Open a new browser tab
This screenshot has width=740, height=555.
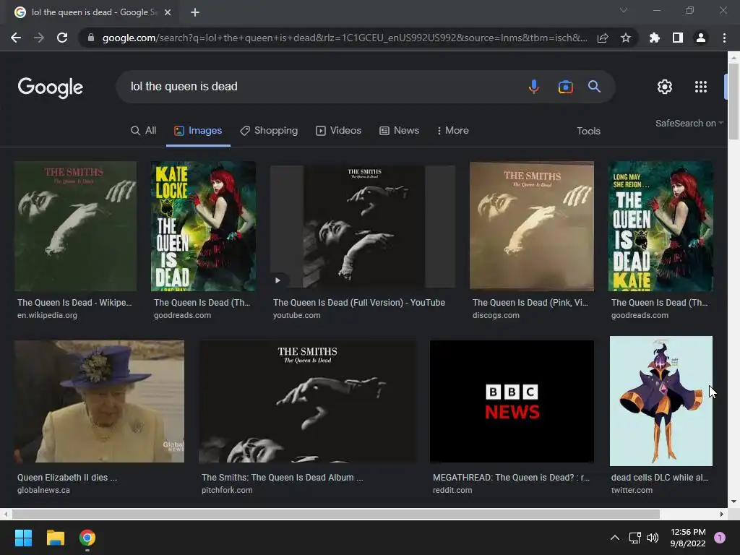click(x=195, y=12)
